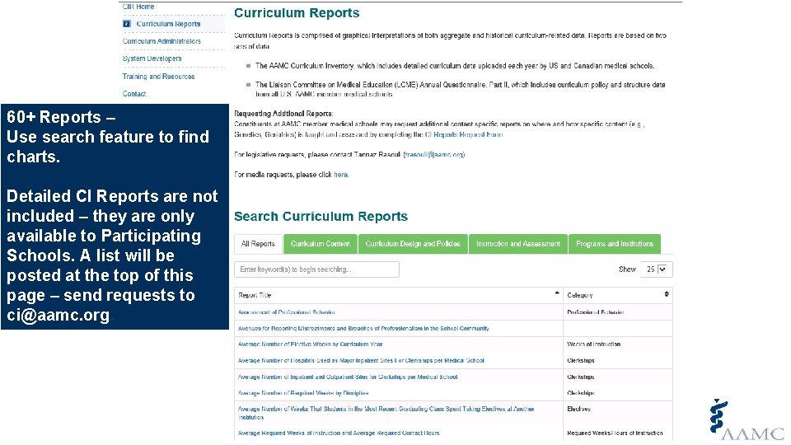This screenshot has height=445, width=791.
Task: Open Average Number of Hospitals Used report
Action: coord(361,361)
